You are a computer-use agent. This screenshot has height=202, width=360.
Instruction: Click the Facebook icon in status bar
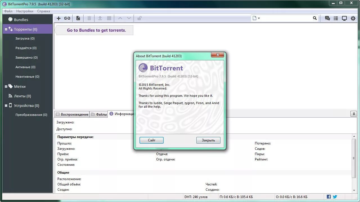(x=329, y=197)
